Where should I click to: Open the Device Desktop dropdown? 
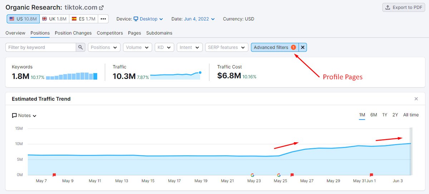coord(148,19)
